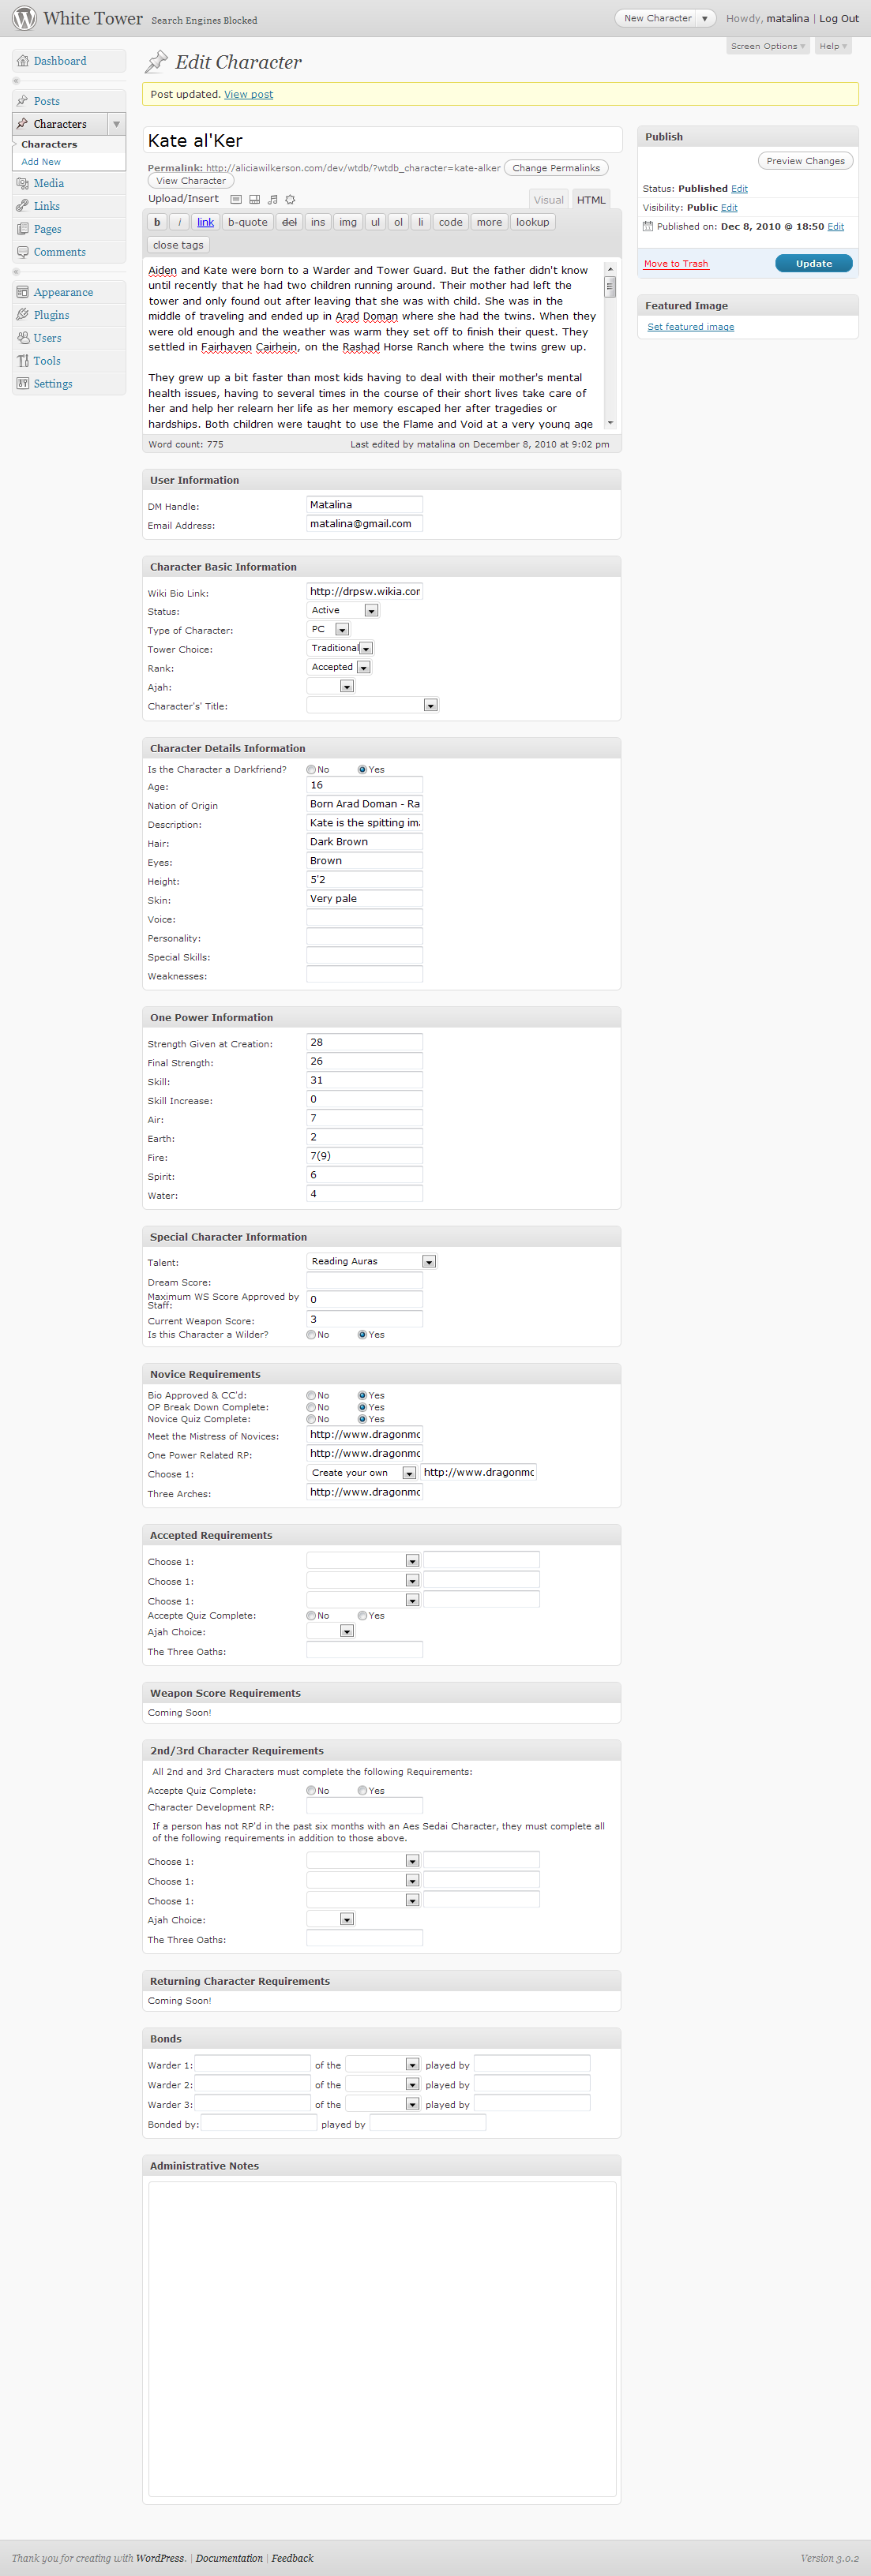Screen dimensions: 871x2576
Task: Click the Tools icon in sidebar
Action: pyautogui.click(x=22, y=361)
